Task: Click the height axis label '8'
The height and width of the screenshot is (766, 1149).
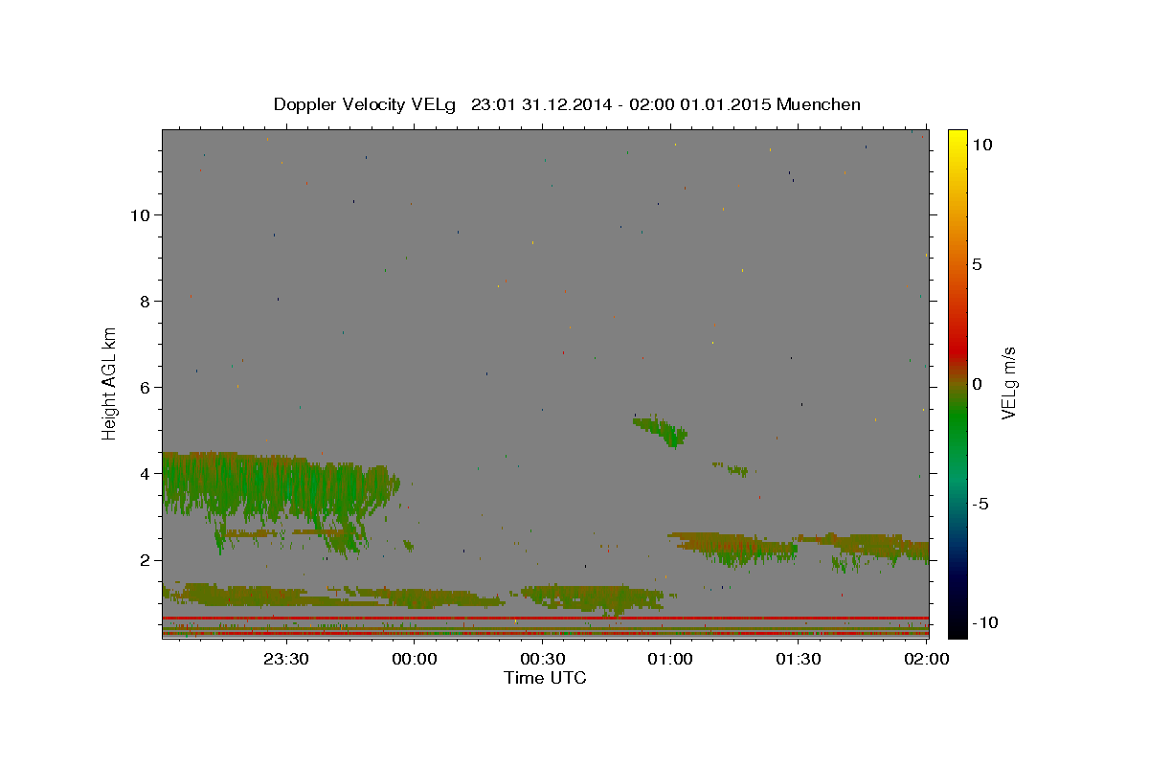Action: [144, 302]
